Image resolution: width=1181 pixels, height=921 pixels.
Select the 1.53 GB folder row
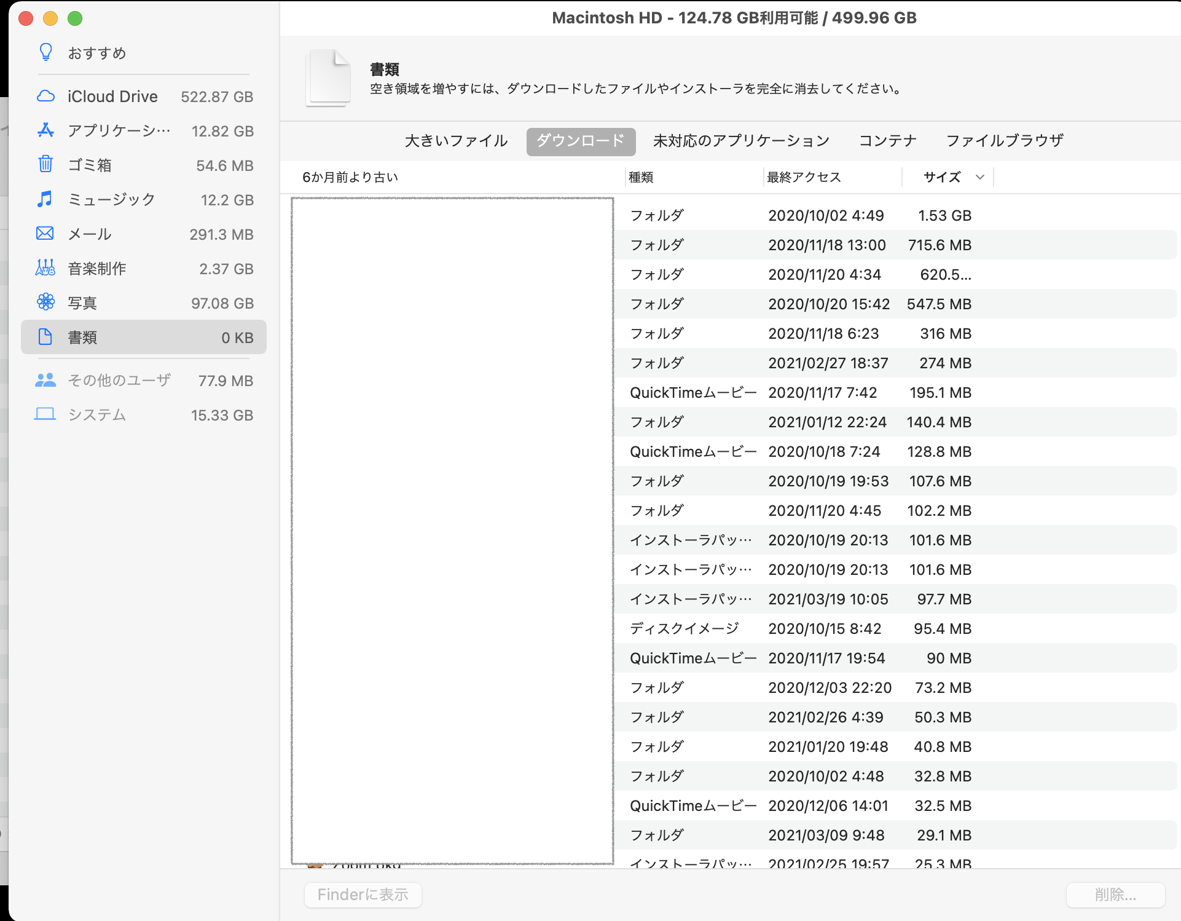(799, 215)
